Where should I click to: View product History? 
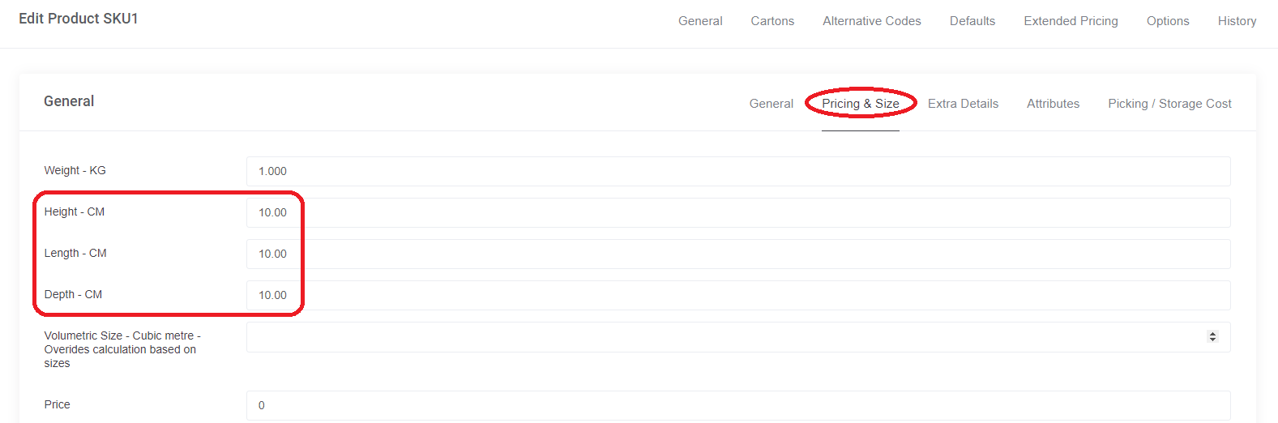pos(1237,21)
